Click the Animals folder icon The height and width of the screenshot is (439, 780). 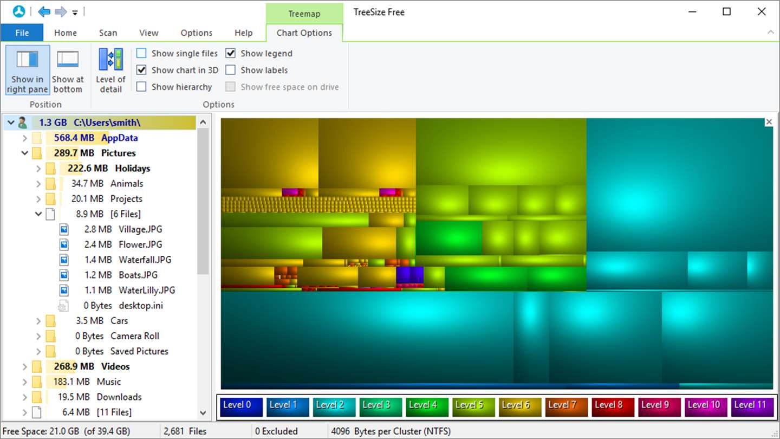click(50, 183)
